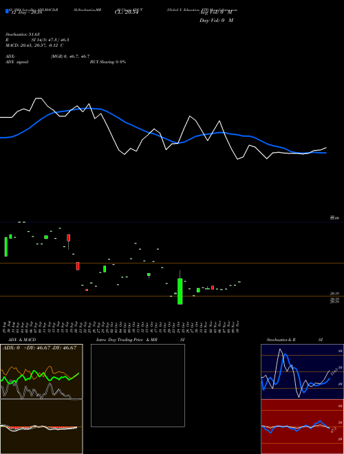The image size is (344, 454).
Task: Click inside the empty Intra Day Trading Price box
Action: pos(138,385)
